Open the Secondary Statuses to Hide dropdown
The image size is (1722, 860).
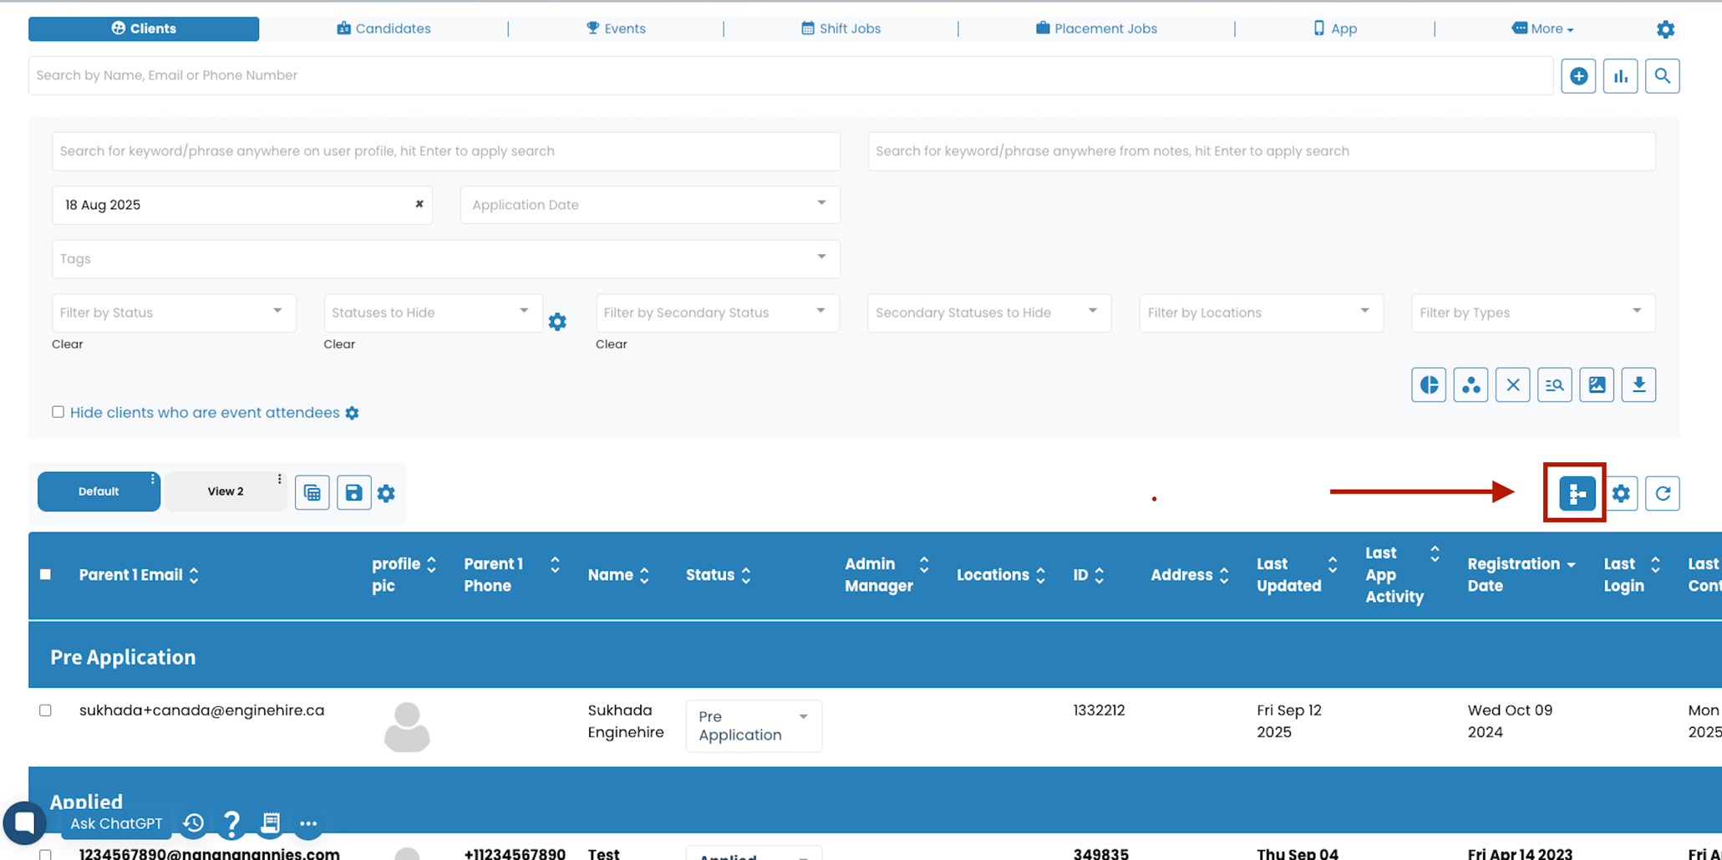click(989, 313)
